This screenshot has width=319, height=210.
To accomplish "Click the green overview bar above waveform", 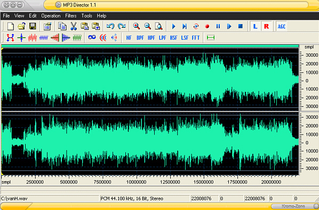I will (x=150, y=46).
